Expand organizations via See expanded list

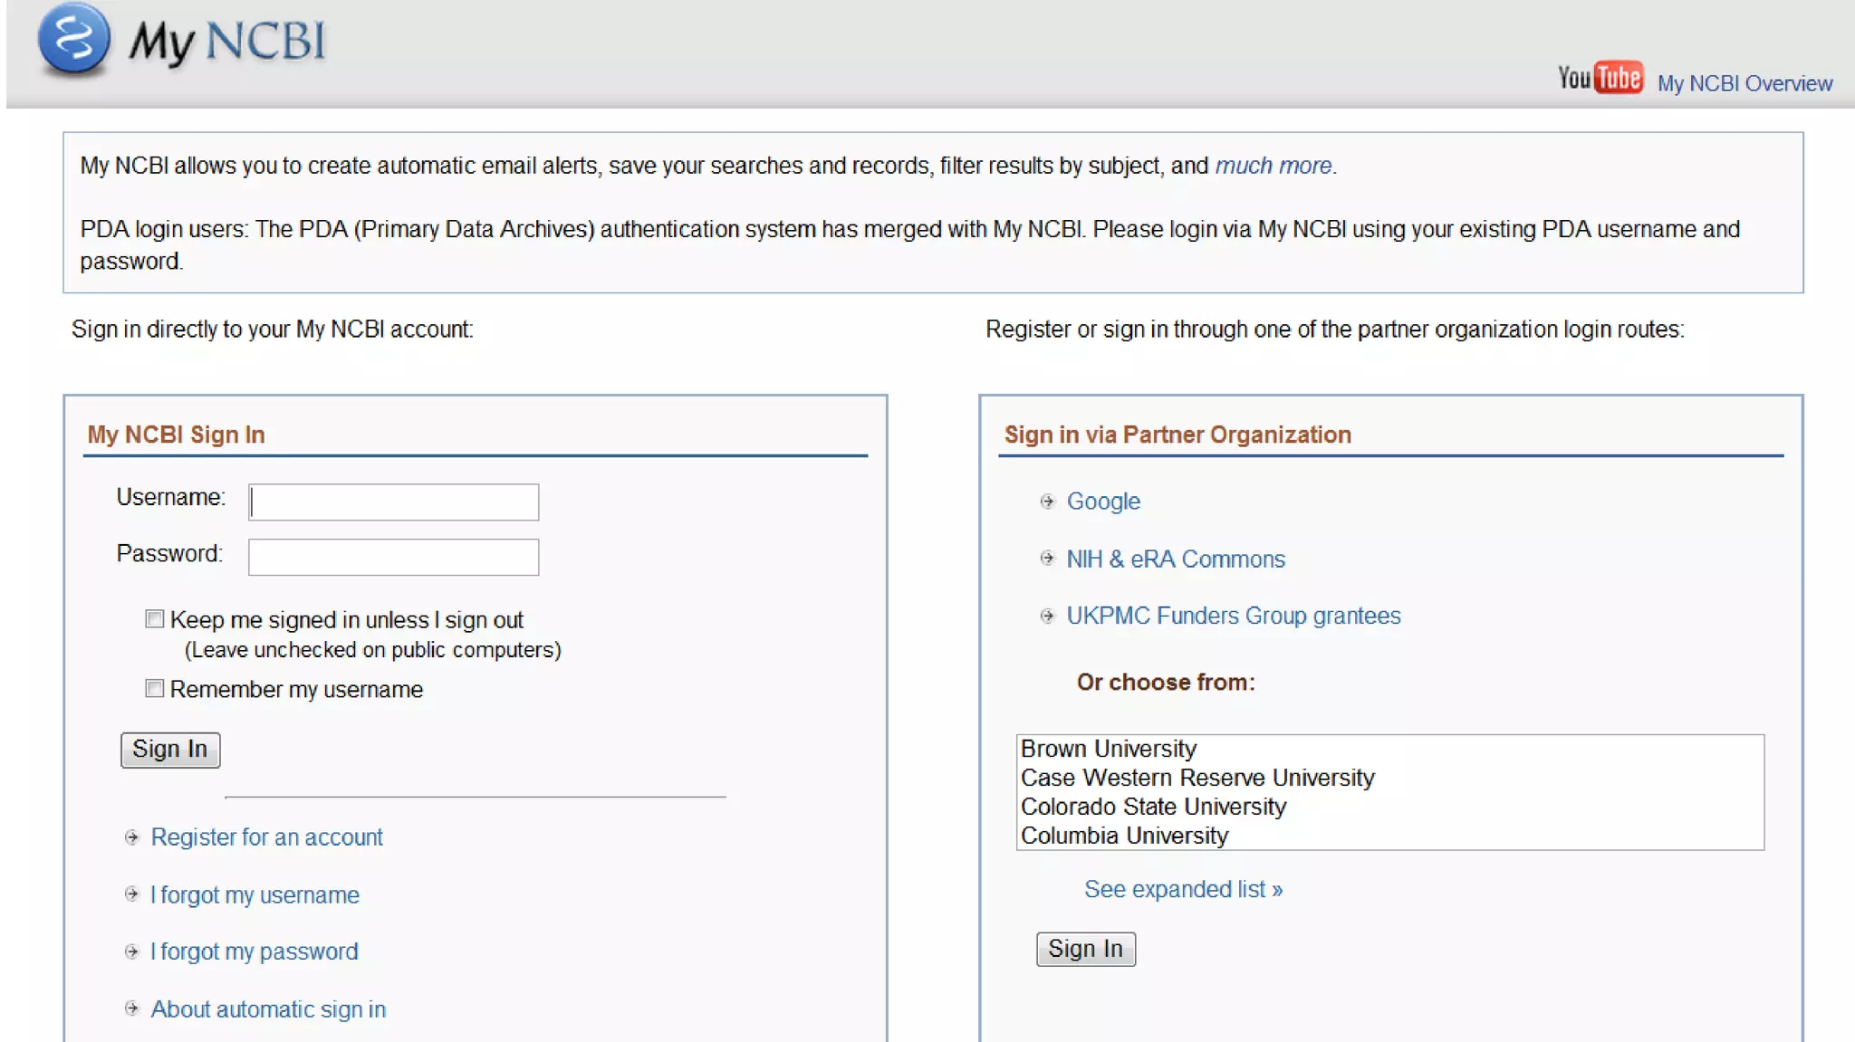tap(1183, 889)
